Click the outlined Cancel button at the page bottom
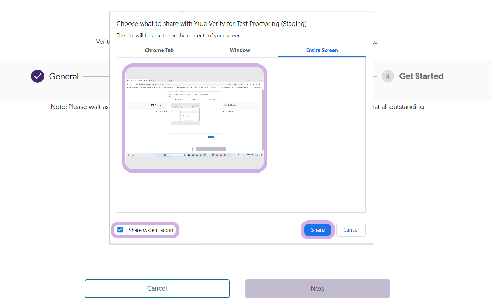492x304 pixels. 157,288
